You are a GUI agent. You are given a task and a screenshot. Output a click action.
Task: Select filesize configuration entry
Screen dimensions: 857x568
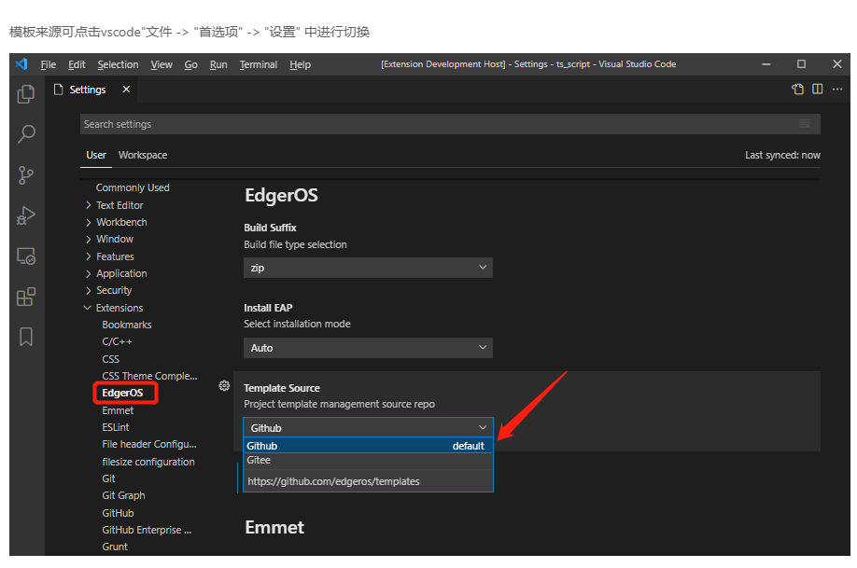coord(148,462)
